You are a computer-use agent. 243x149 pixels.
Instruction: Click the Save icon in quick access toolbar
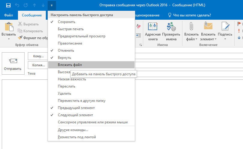[8, 5]
